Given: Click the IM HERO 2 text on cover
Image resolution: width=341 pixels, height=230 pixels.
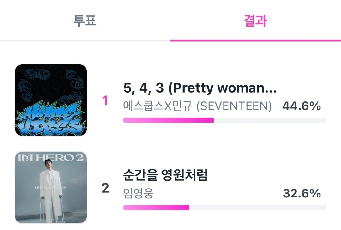Looking at the screenshot, I should tap(51, 158).
